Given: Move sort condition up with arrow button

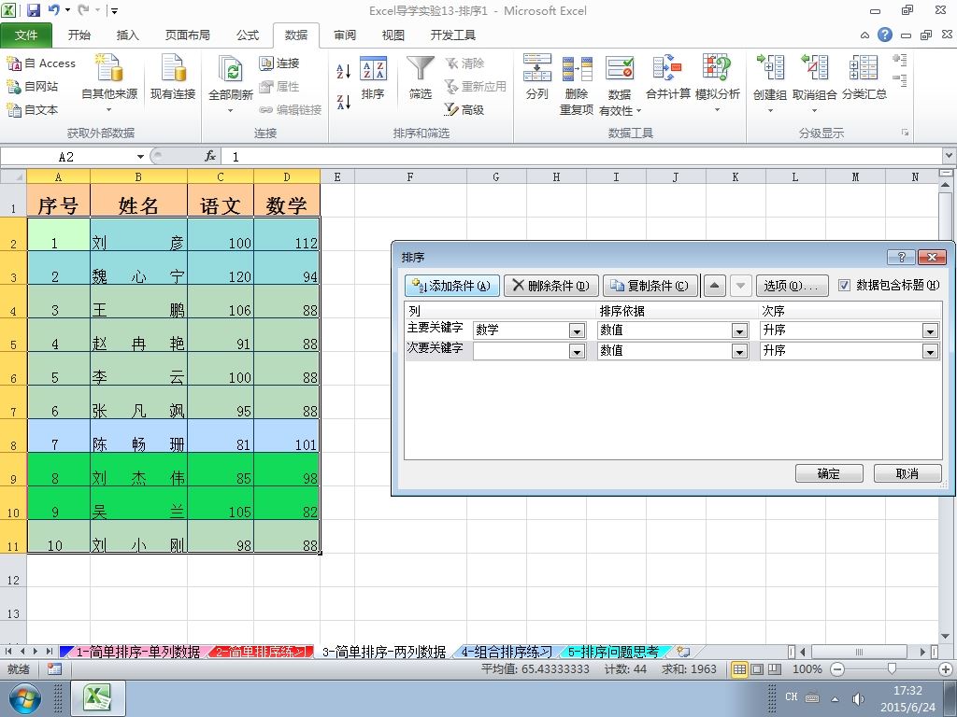Looking at the screenshot, I should (715, 286).
